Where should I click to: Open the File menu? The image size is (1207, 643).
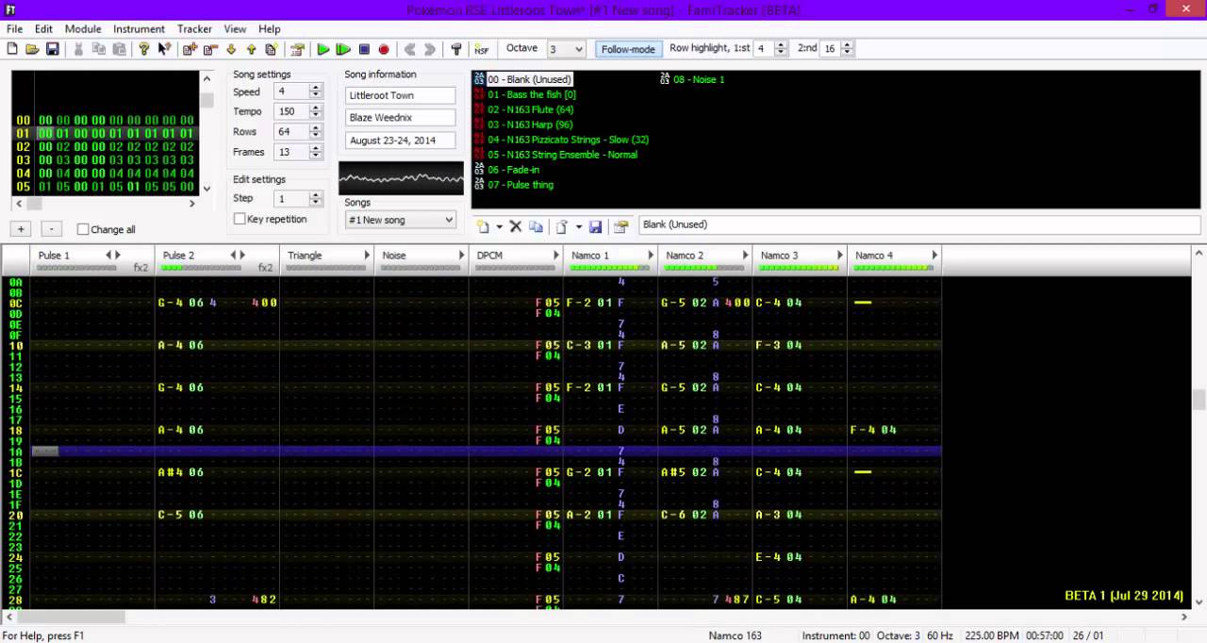(x=14, y=29)
